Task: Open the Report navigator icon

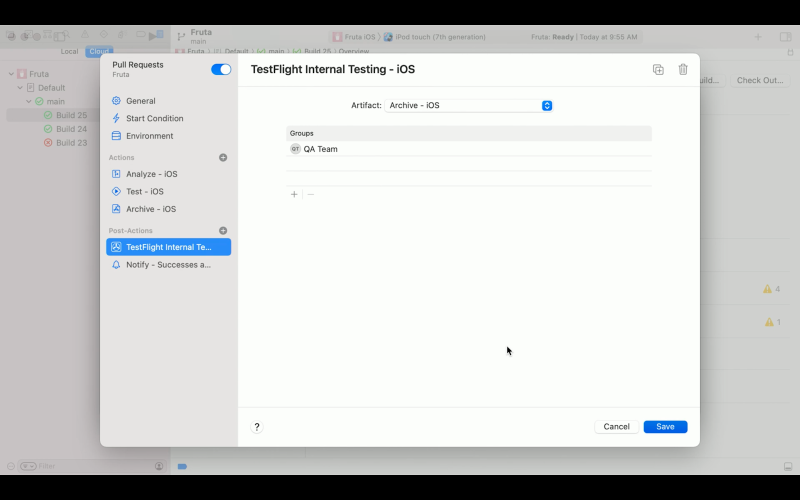Action: coord(159,34)
